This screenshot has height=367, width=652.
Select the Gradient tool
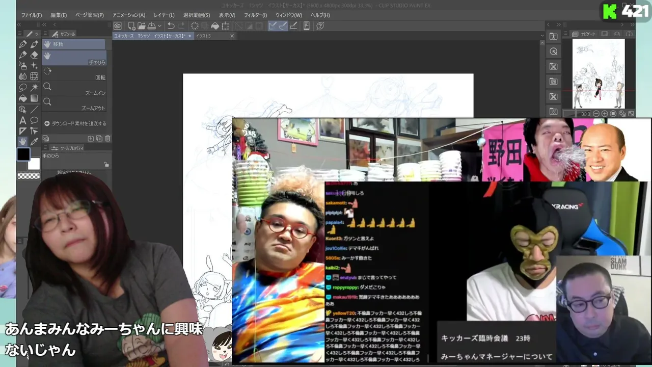pyautogui.click(x=34, y=98)
